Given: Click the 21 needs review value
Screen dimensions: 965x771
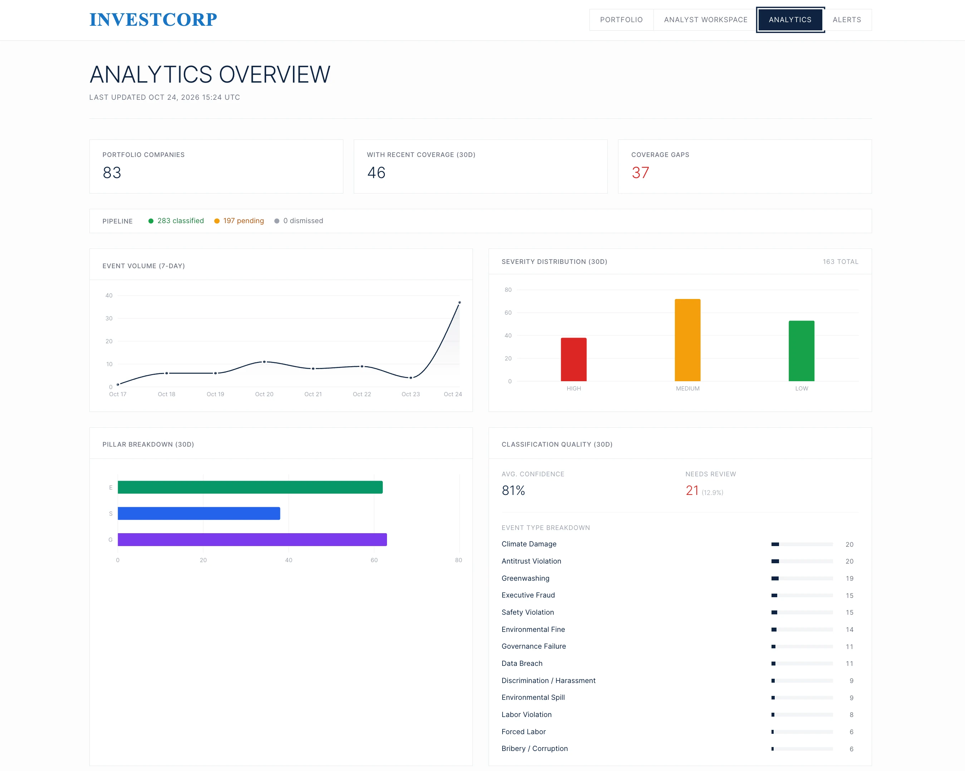Looking at the screenshot, I should click(x=692, y=490).
